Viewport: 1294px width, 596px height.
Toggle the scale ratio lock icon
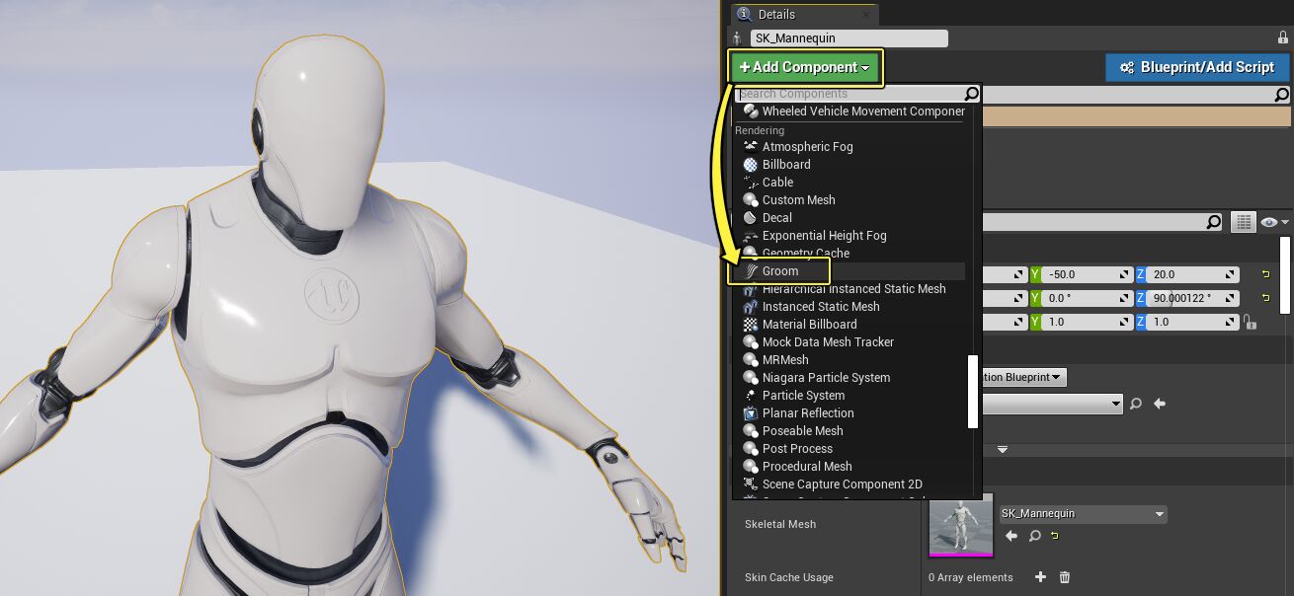click(1251, 323)
